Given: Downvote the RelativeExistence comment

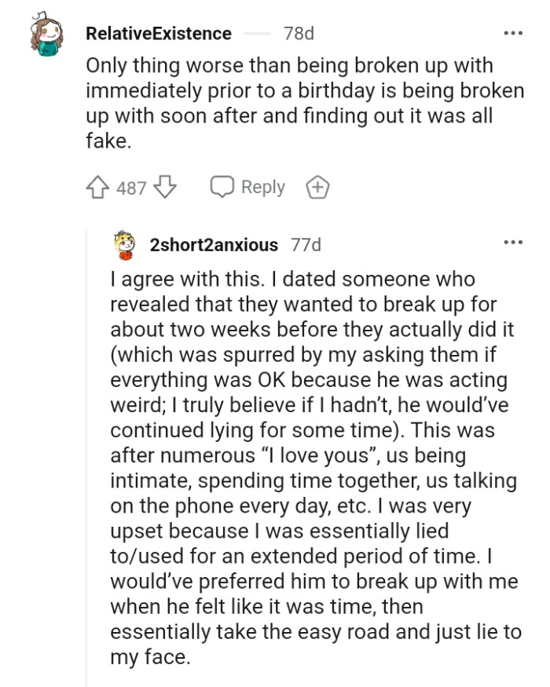Looking at the screenshot, I should tap(163, 188).
